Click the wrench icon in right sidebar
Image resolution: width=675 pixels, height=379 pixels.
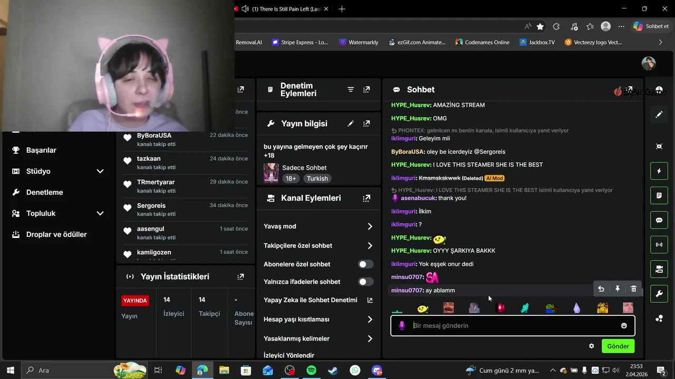click(659, 294)
